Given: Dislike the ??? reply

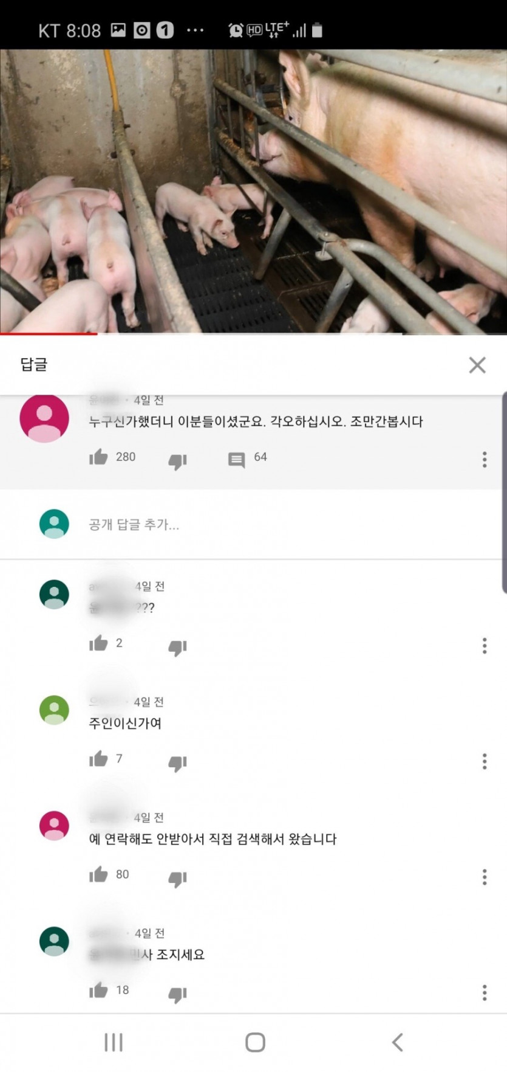Looking at the screenshot, I should point(177,648).
